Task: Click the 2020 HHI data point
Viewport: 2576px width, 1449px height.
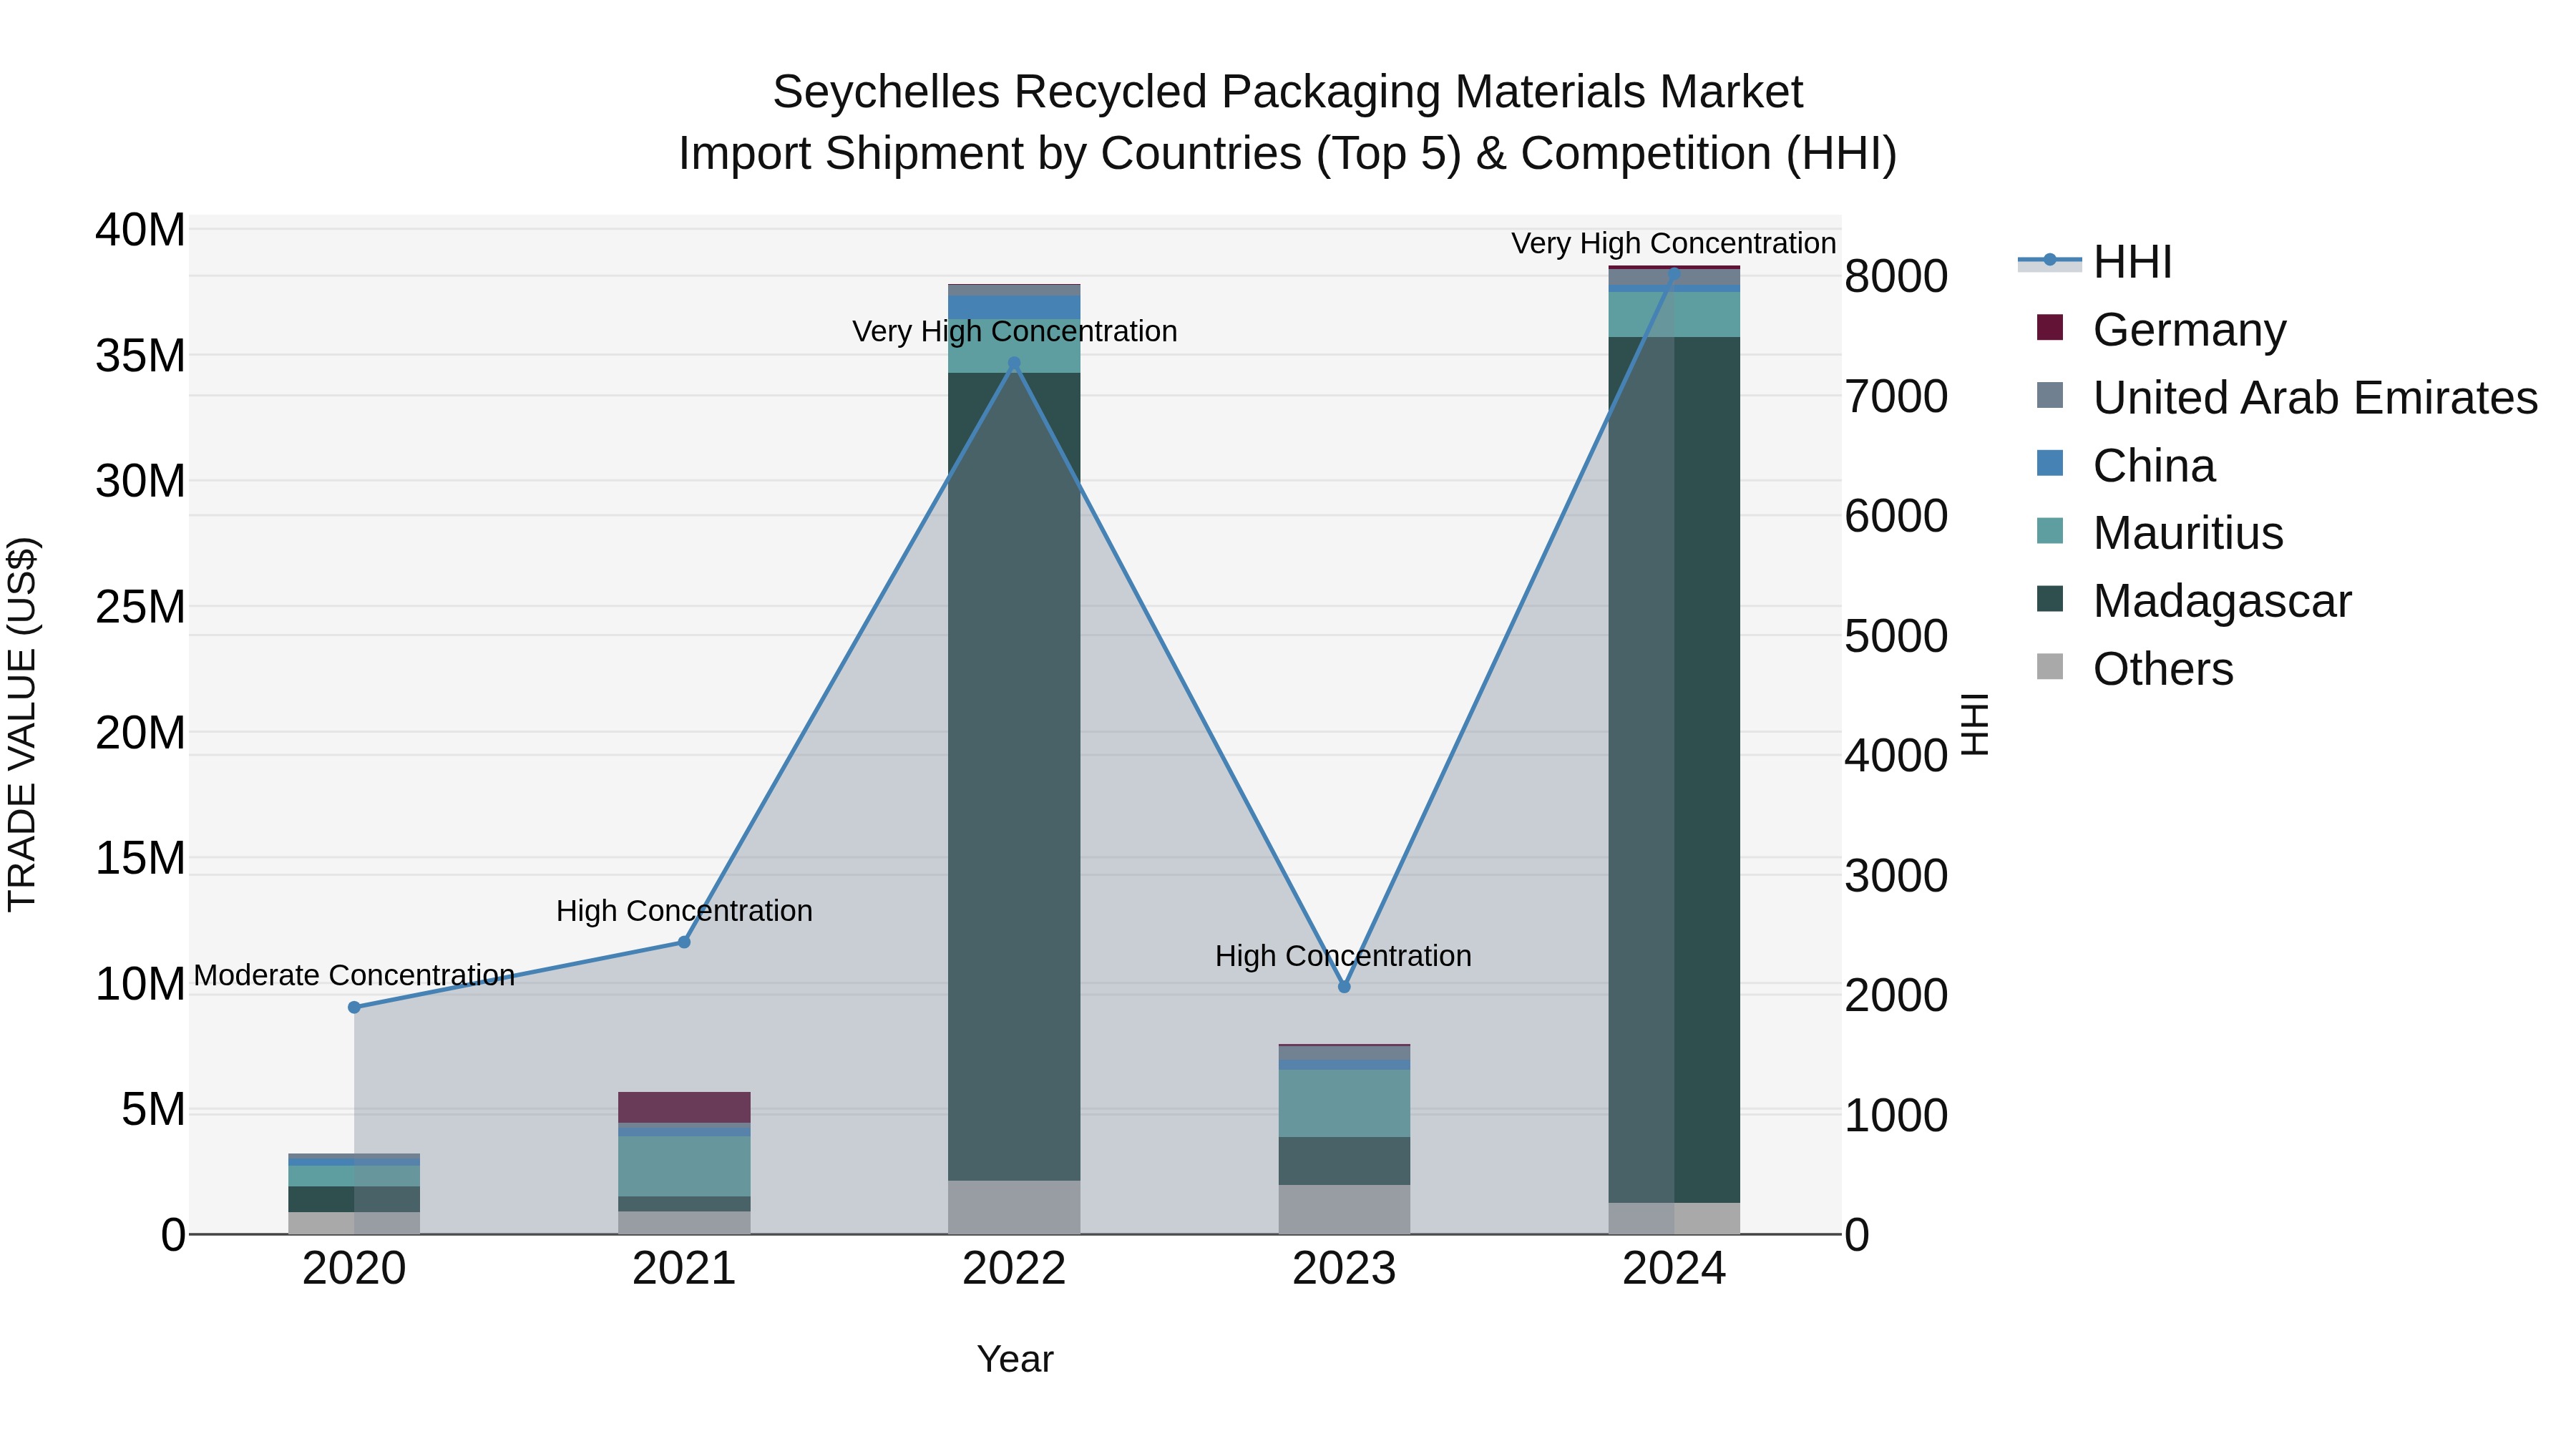Action: click(354, 1007)
